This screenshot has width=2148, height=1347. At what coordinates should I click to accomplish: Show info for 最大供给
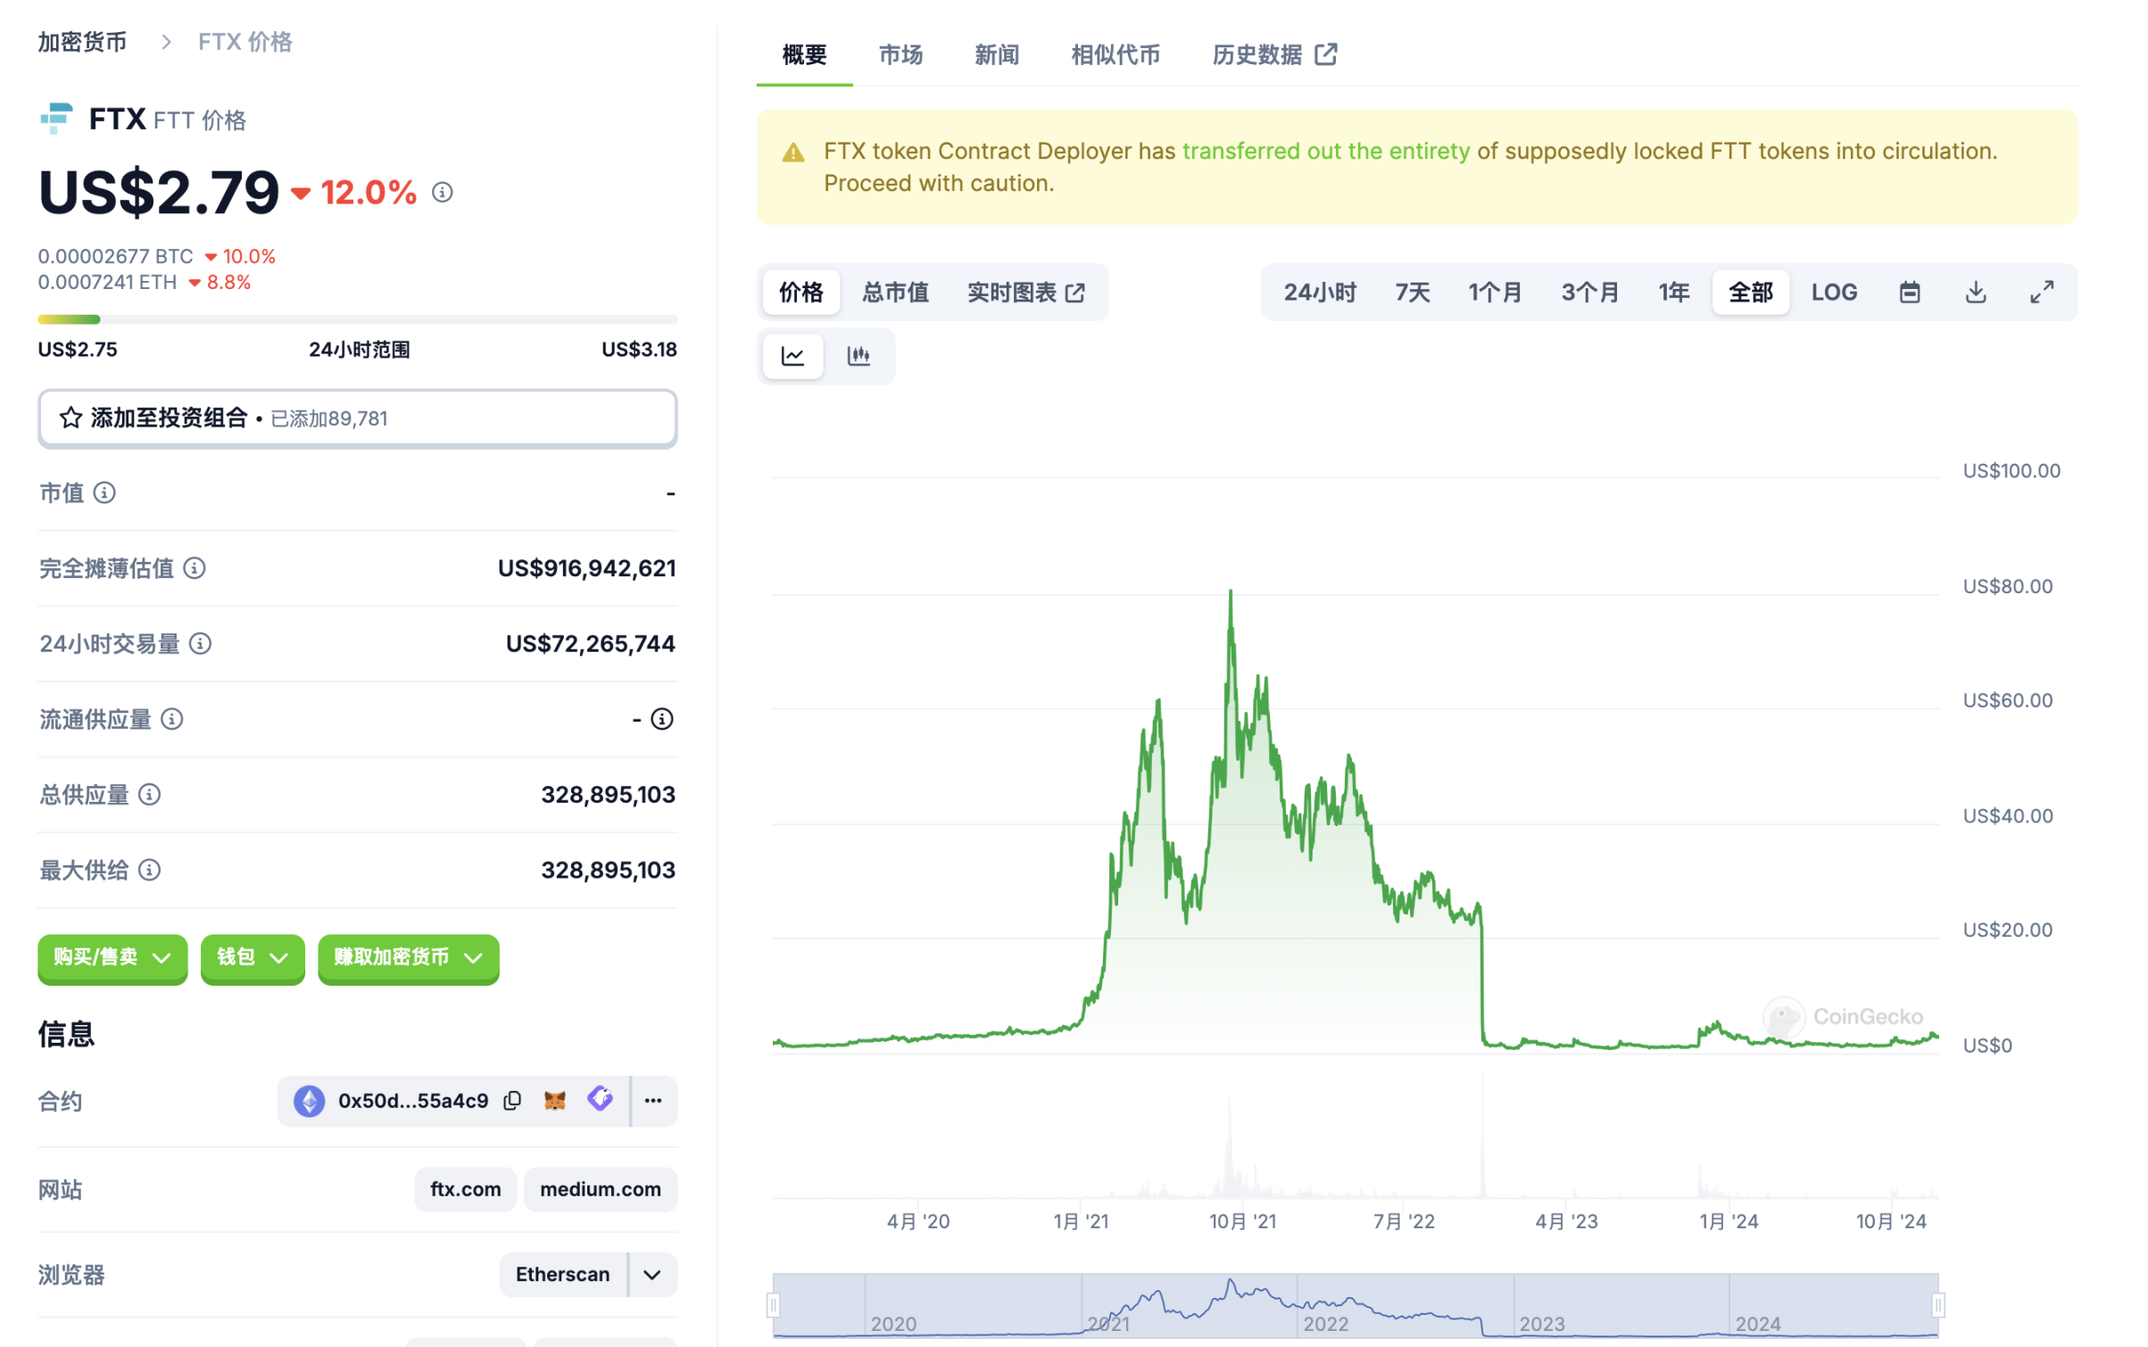tap(150, 870)
